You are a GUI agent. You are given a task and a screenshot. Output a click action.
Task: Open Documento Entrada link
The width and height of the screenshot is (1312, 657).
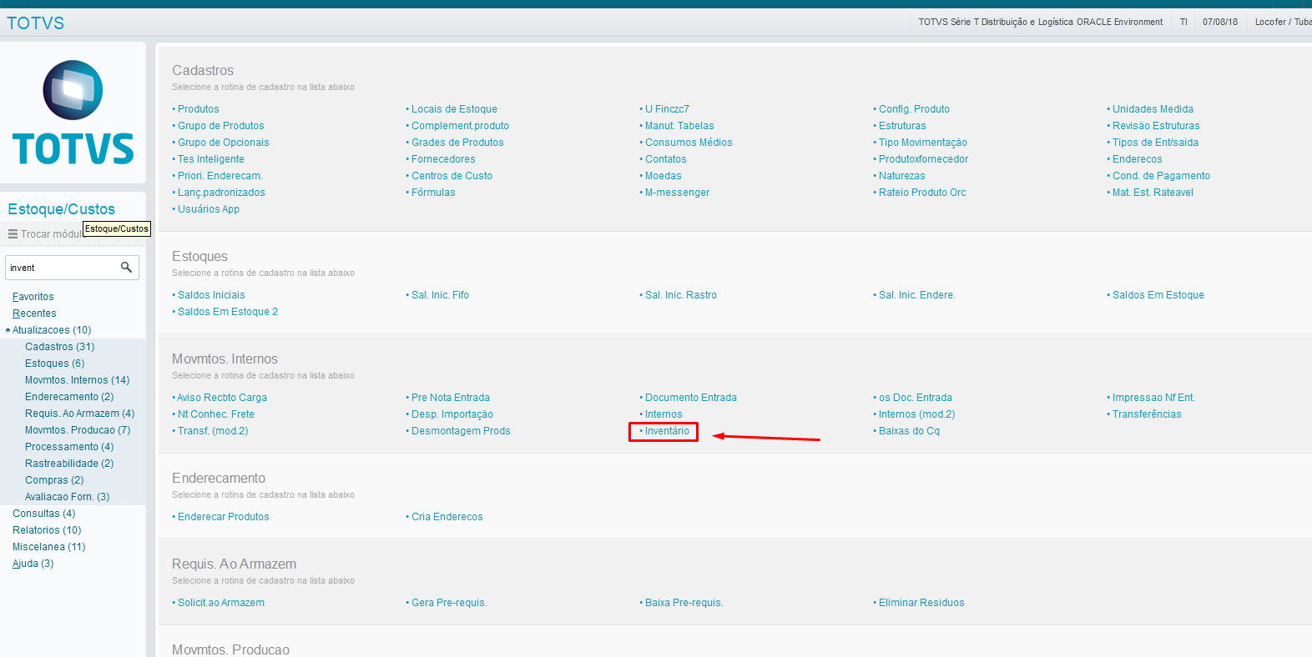[691, 398]
